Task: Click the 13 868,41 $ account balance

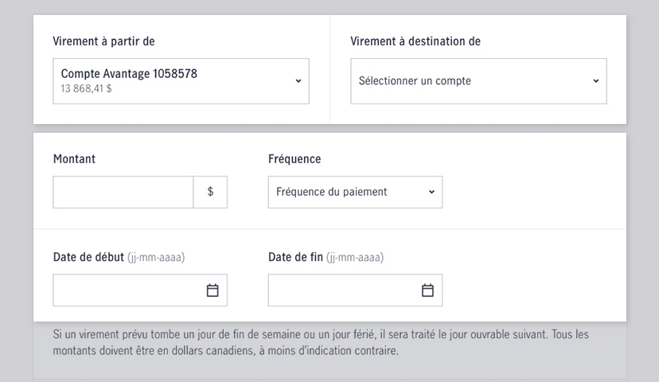Action: point(86,89)
